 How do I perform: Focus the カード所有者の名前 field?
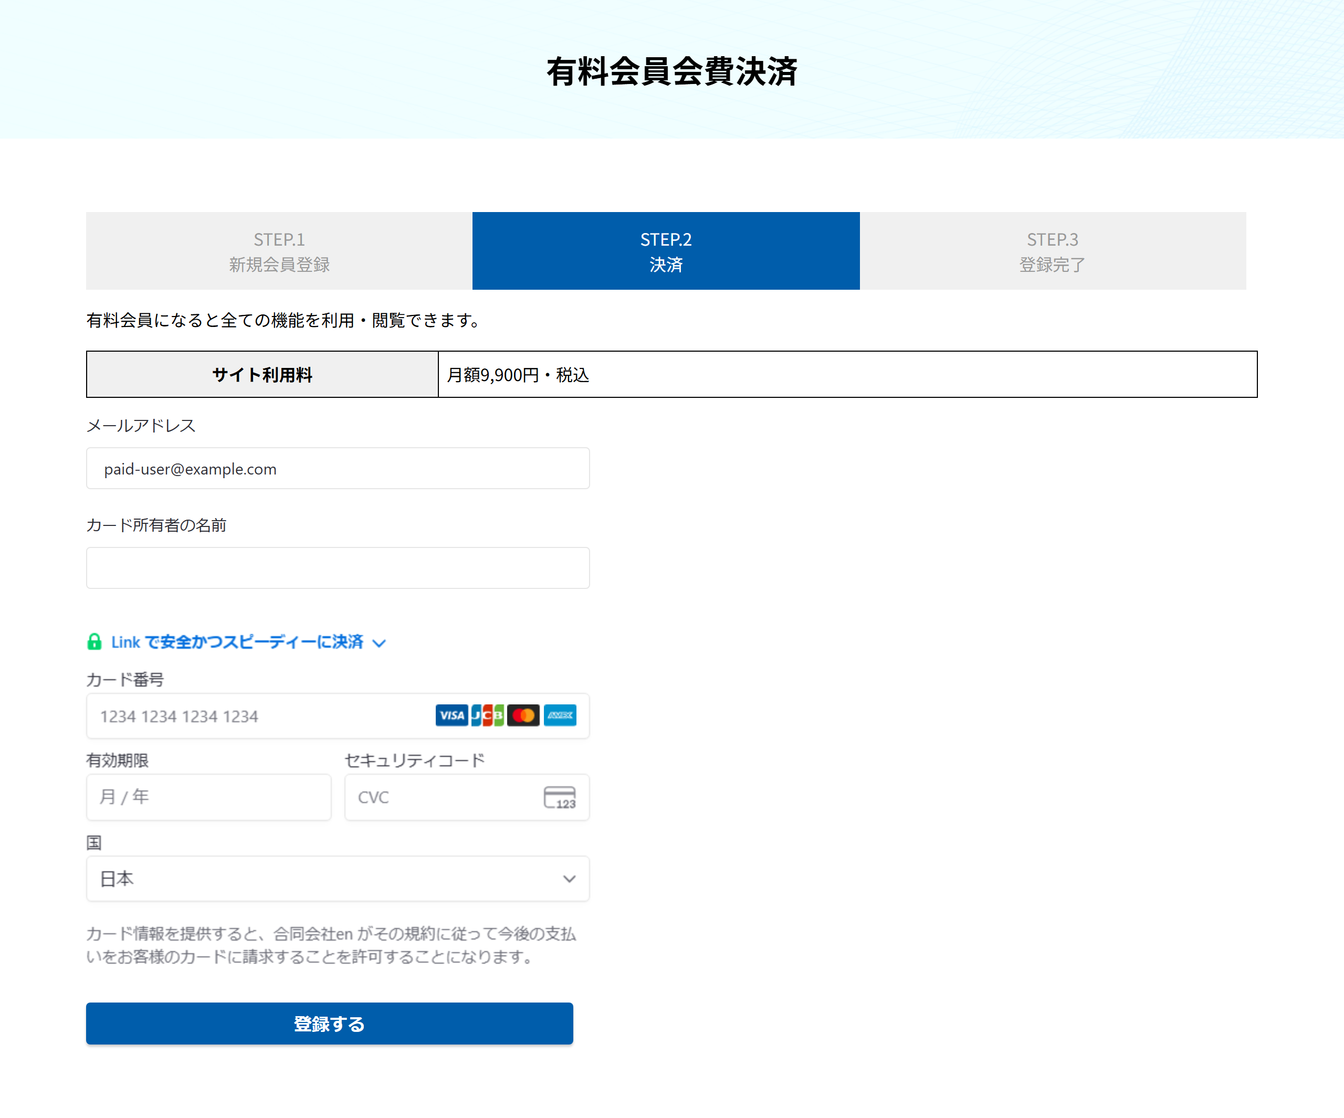point(338,567)
